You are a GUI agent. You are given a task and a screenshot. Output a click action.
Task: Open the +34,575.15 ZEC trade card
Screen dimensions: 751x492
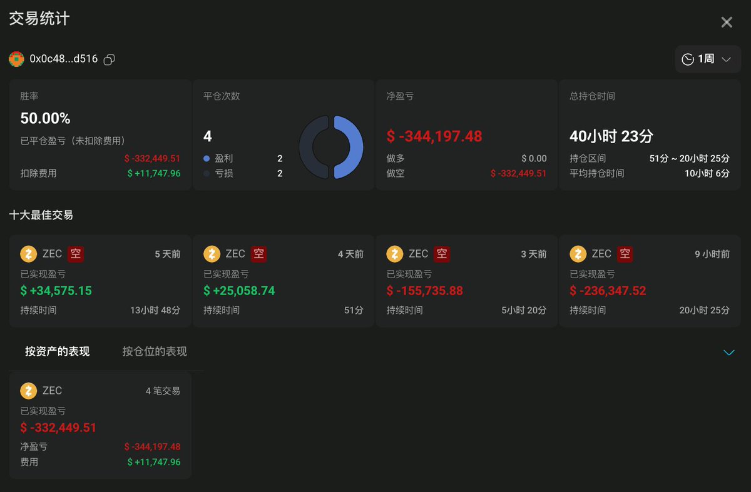(x=100, y=281)
